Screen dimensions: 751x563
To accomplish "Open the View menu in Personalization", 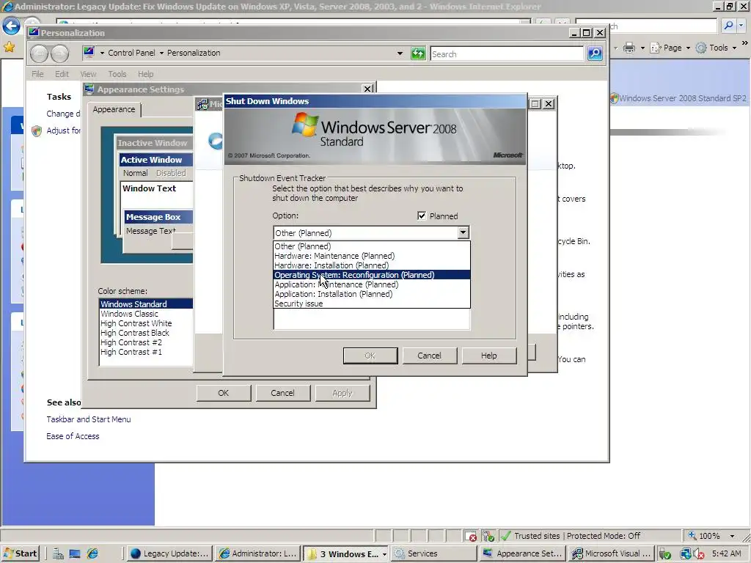I will pyautogui.click(x=88, y=74).
